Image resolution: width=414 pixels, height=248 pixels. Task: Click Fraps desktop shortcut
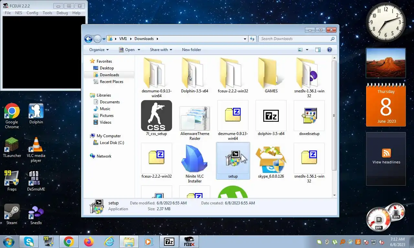point(12,181)
